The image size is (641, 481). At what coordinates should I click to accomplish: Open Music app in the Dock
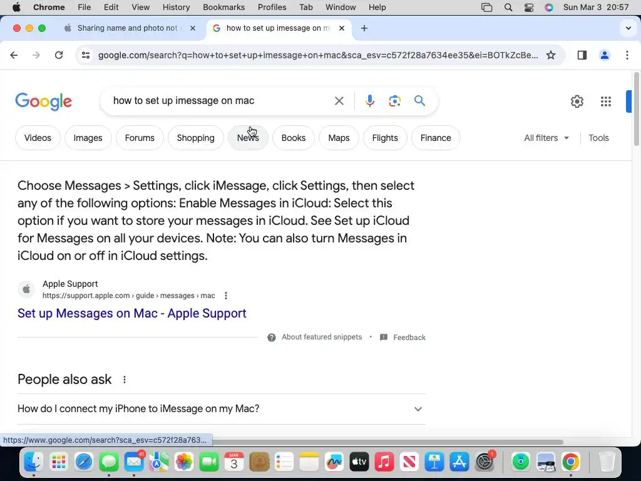384,462
